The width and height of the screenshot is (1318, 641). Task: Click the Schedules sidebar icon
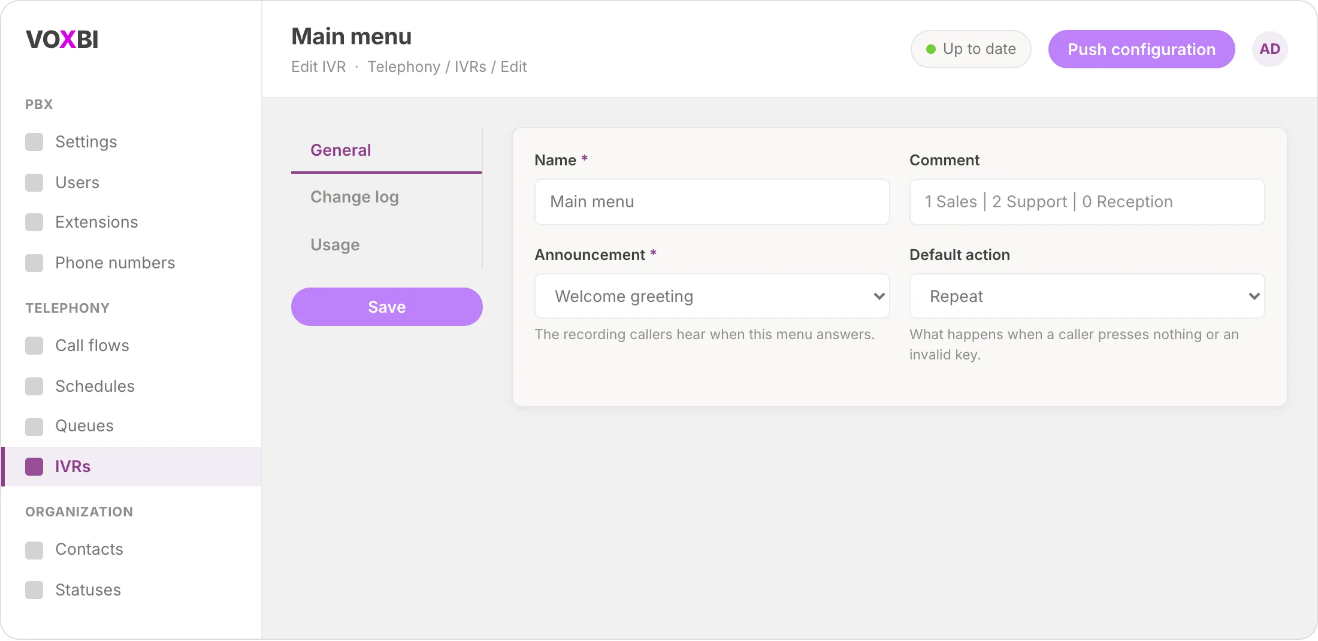tap(34, 386)
